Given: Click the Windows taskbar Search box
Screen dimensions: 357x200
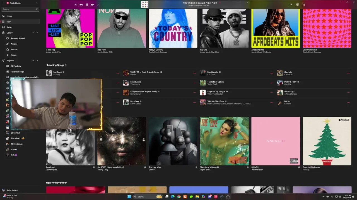Looking at the screenshot, I should [148, 197].
